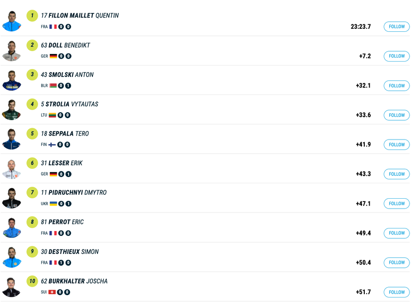The height and width of the screenshot is (302, 411).
Task: Click the Finland flag under Seppala
Action: tap(52, 145)
